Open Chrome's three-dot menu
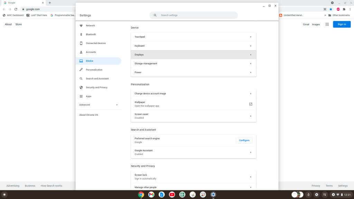The width and height of the screenshot is (354, 199). pyautogui.click(x=350, y=9)
